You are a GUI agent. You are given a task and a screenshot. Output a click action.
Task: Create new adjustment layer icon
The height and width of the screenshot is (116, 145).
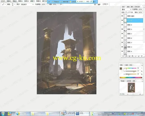pos(133,56)
